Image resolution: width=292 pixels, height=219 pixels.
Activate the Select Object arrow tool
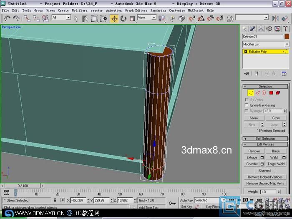[76, 19]
